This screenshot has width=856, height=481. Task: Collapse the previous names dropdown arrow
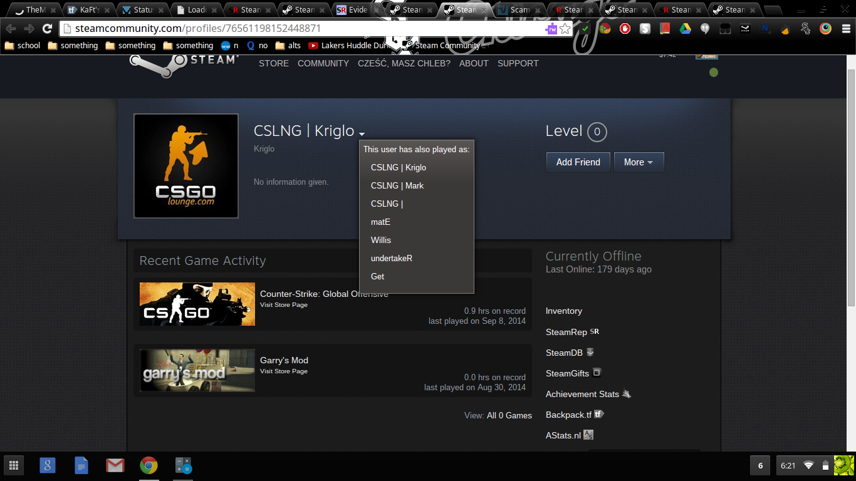(x=362, y=133)
